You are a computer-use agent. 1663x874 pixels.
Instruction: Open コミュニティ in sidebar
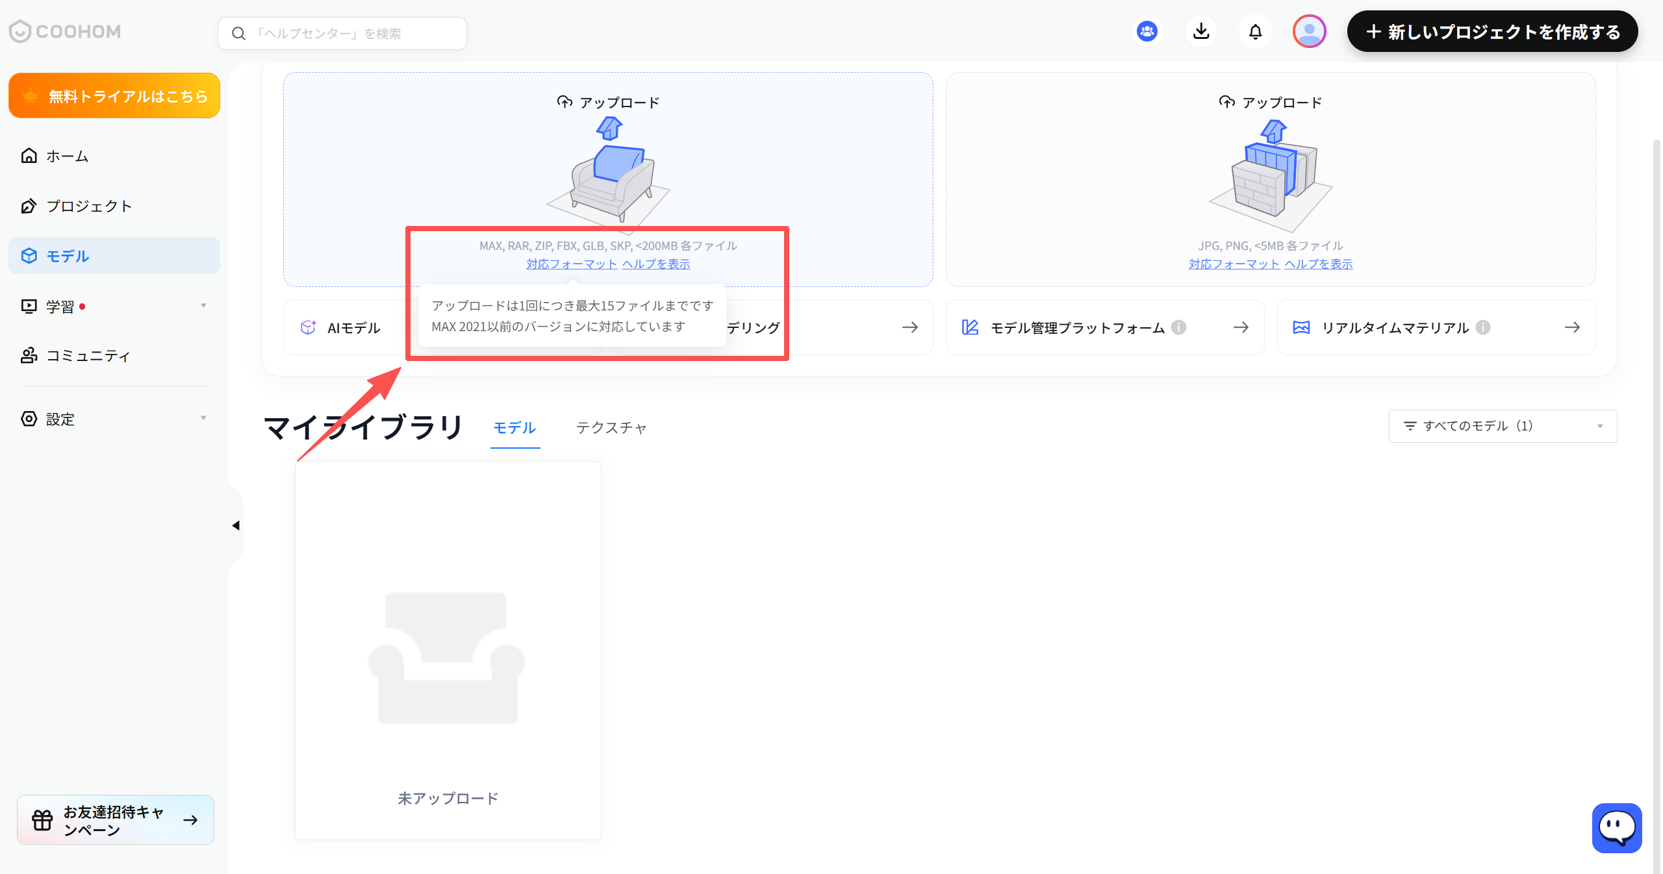tap(114, 356)
